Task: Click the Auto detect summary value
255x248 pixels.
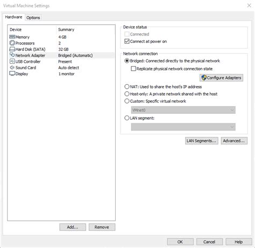Action: tap(69, 68)
